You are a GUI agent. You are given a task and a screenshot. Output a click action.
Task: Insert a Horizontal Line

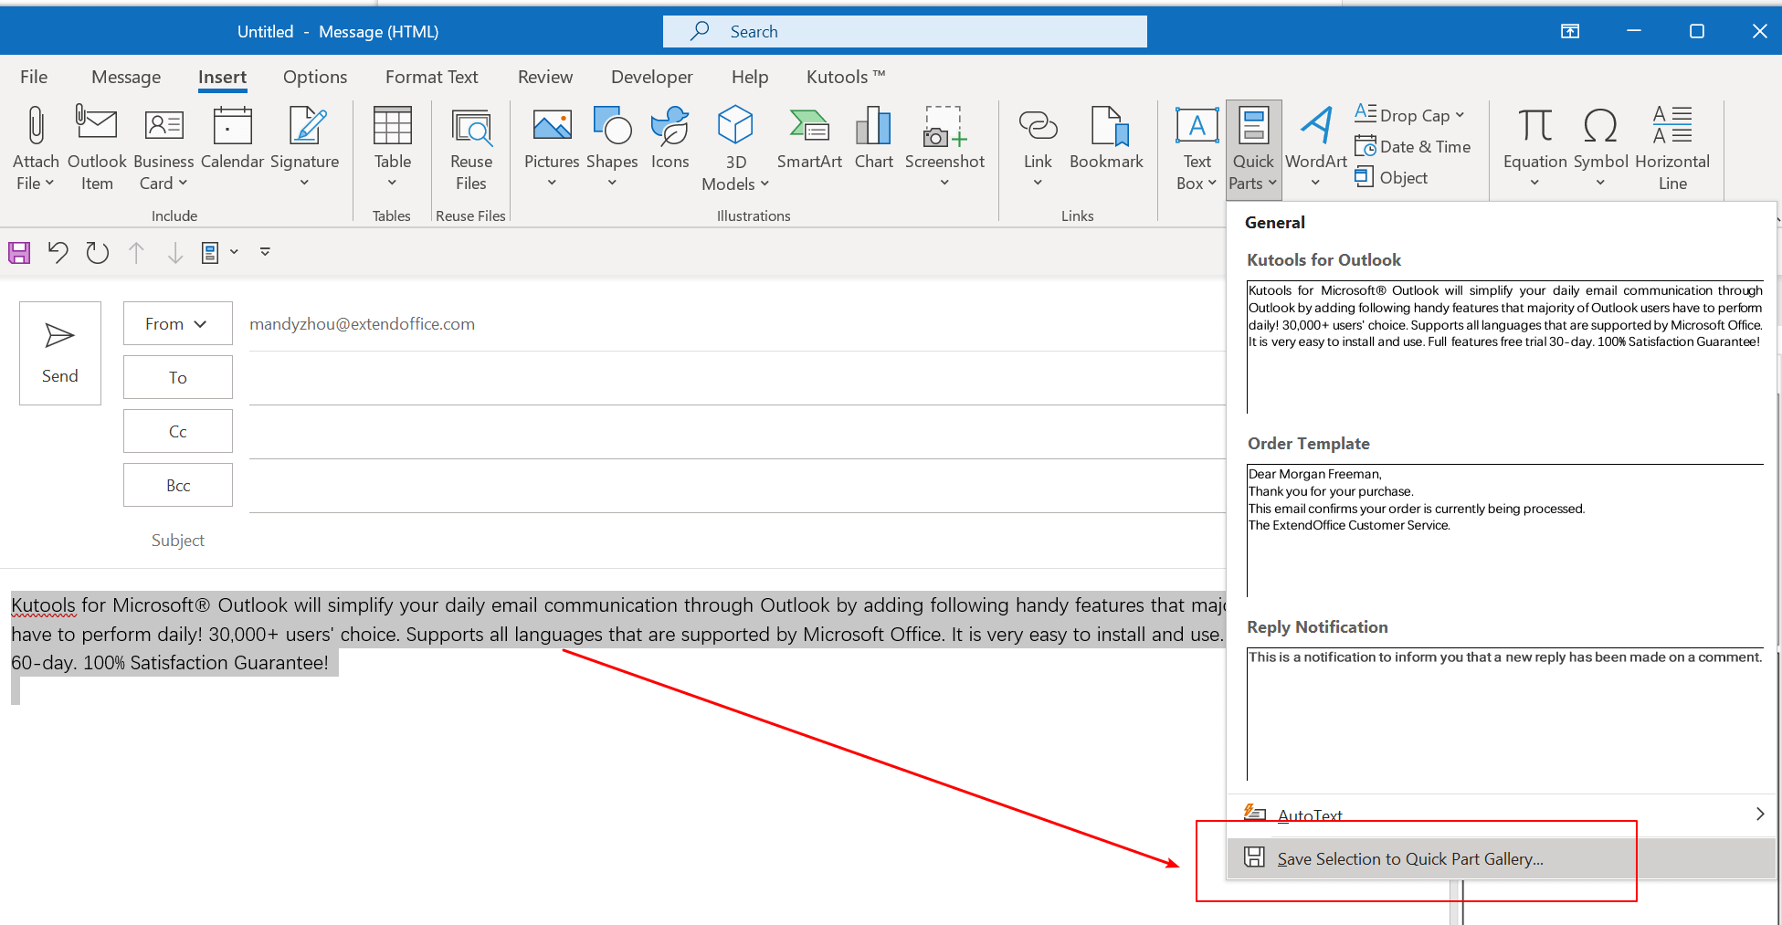pyautogui.click(x=1671, y=148)
